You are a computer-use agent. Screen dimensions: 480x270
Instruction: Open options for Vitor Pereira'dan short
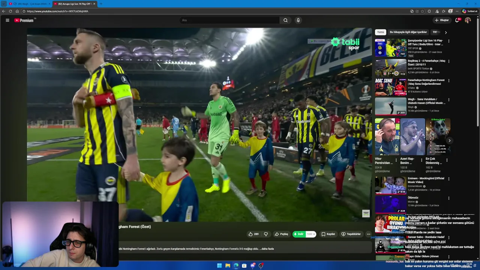pos(396,160)
